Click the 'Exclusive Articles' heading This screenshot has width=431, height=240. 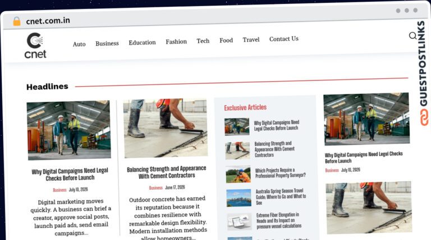245,107
